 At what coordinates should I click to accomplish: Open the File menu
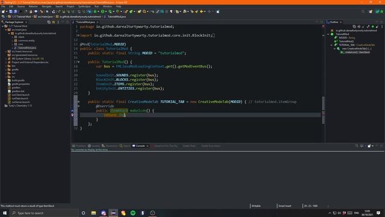[x=3, y=7]
